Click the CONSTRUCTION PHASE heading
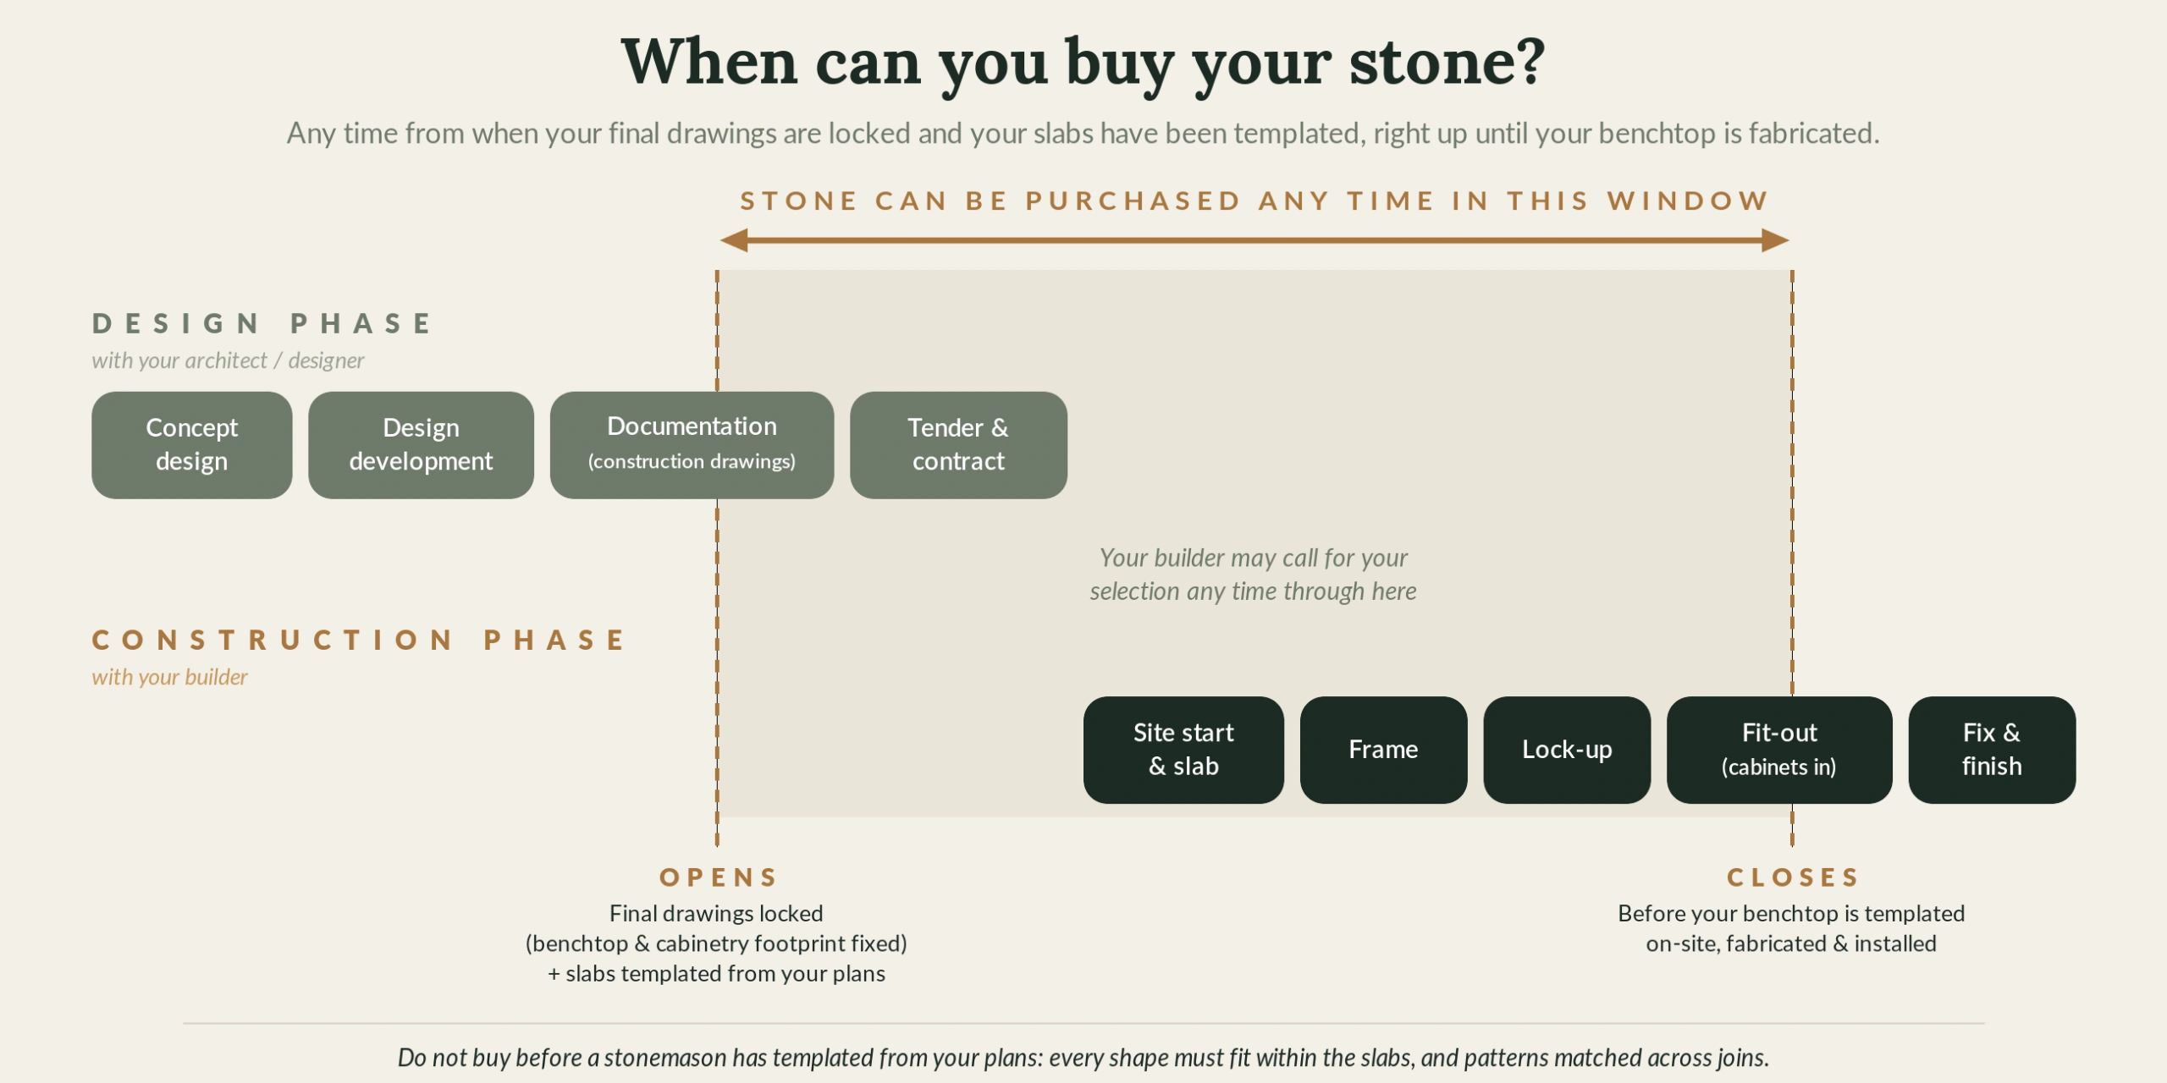The image size is (2167, 1083). (359, 640)
